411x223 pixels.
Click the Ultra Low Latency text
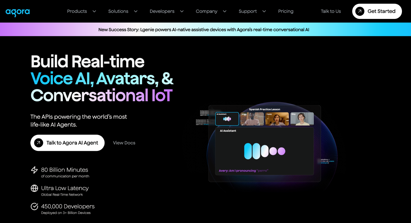(65, 188)
